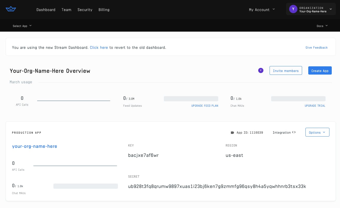The height and width of the screenshot is (208, 340).
Task: Click the production app Chat MAUs progress bar
Action: point(86,186)
